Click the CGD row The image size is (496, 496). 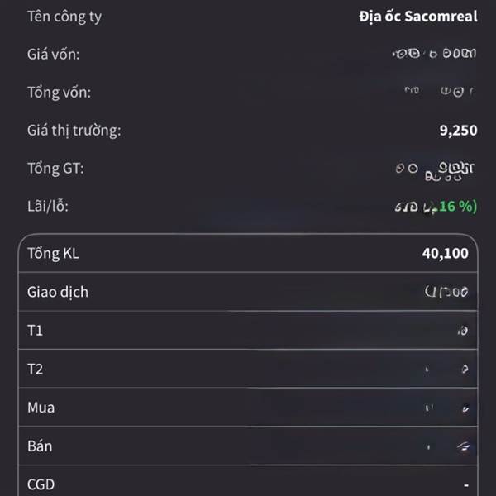click(248, 484)
